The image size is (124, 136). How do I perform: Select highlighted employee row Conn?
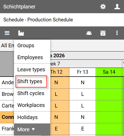(7, 117)
